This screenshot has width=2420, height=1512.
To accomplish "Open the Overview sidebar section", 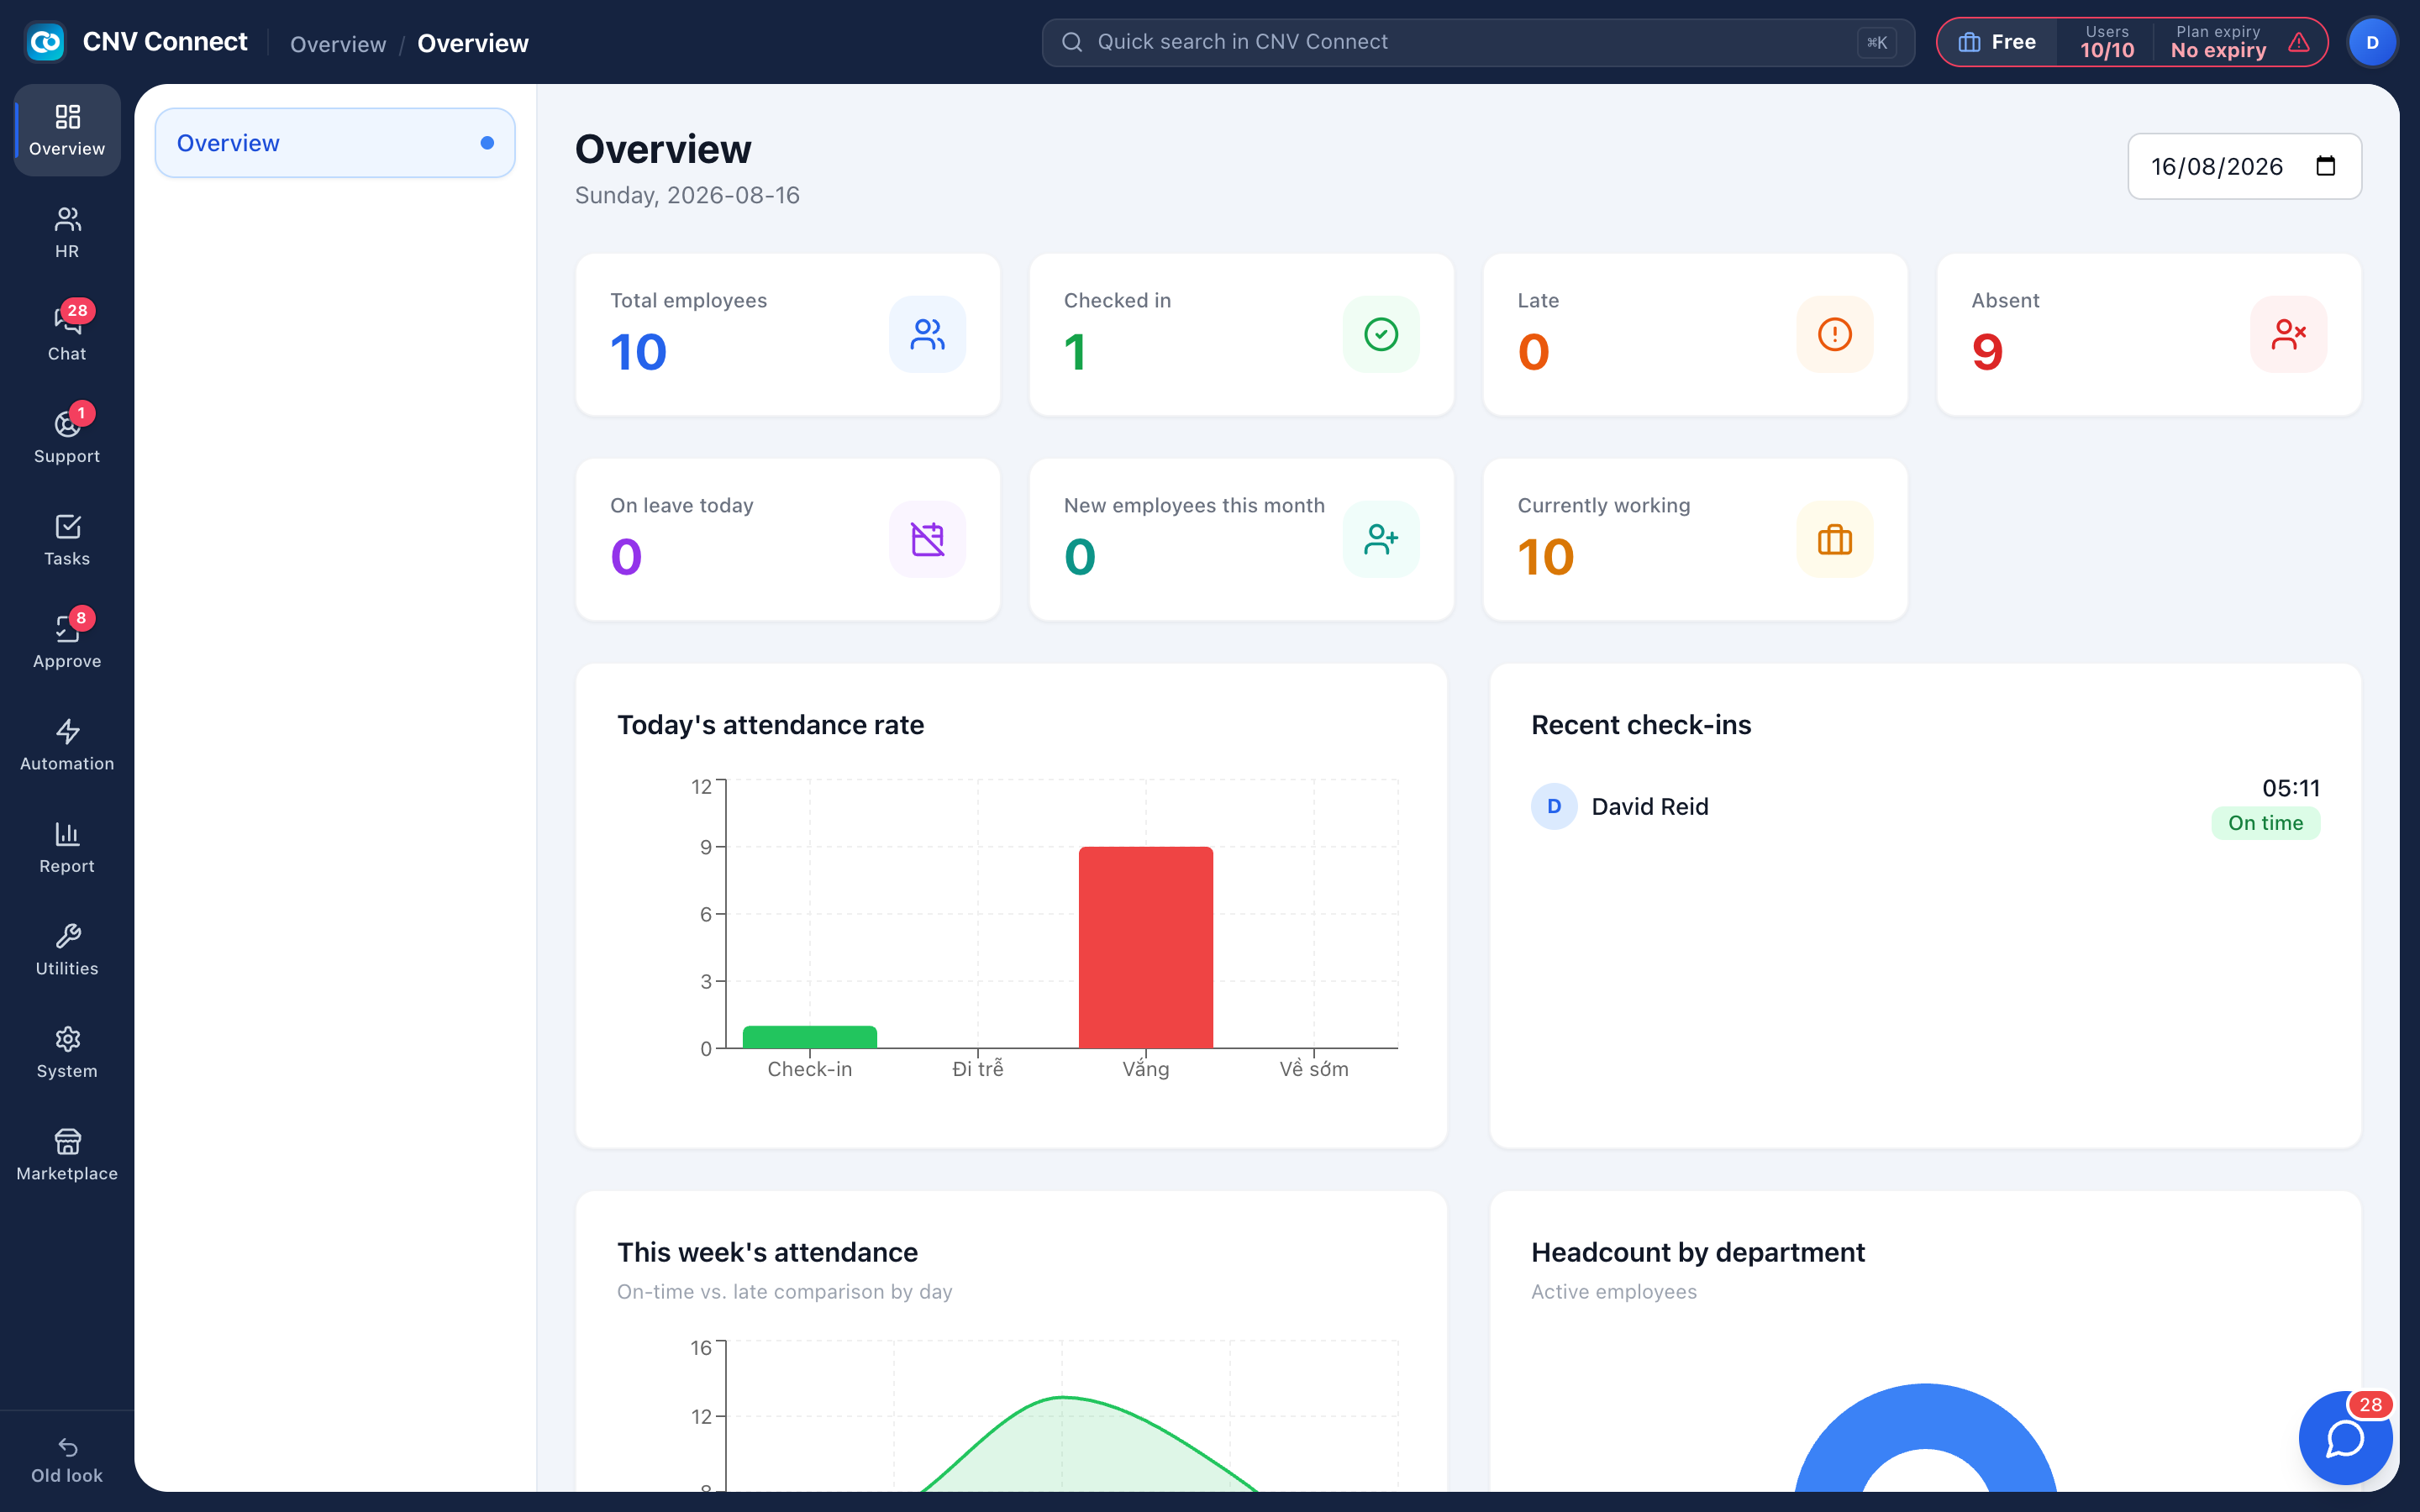I will click(67, 131).
